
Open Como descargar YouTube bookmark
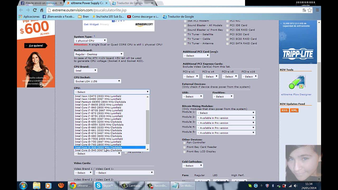coord(143,17)
